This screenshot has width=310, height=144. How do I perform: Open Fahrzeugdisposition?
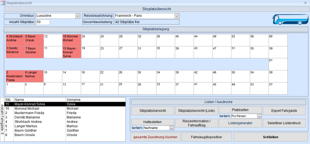[x=207, y=137]
